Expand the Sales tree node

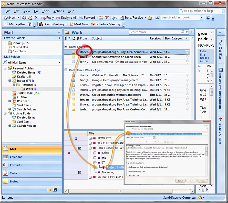coord(95,153)
